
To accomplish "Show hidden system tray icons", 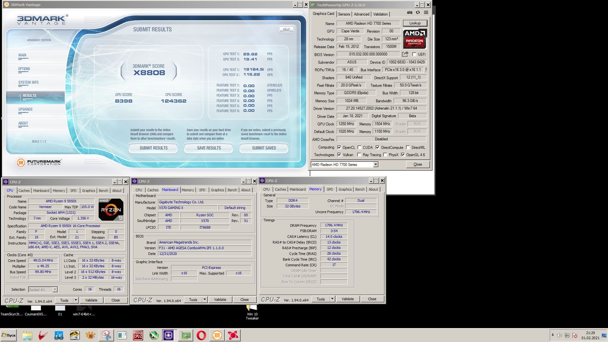I will pos(553,335).
